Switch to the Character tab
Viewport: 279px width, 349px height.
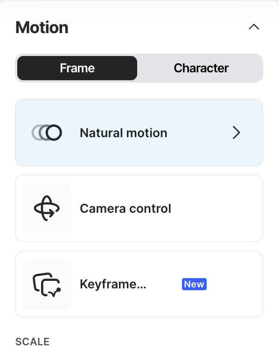pyautogui.click(x=201, y=68)
